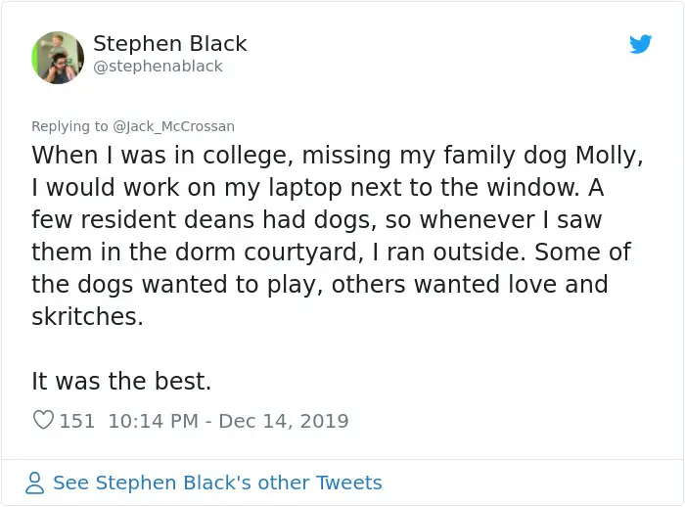Open the @stephenablack handle
Image resolution: width=685 pixels, height=507 pixels.
pos(158,67)
